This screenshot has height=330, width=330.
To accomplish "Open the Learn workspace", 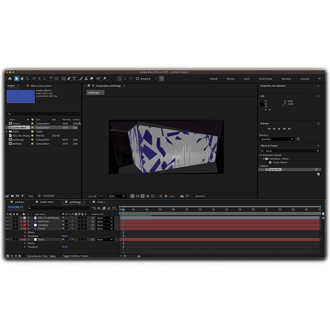I will pos(246,79).
